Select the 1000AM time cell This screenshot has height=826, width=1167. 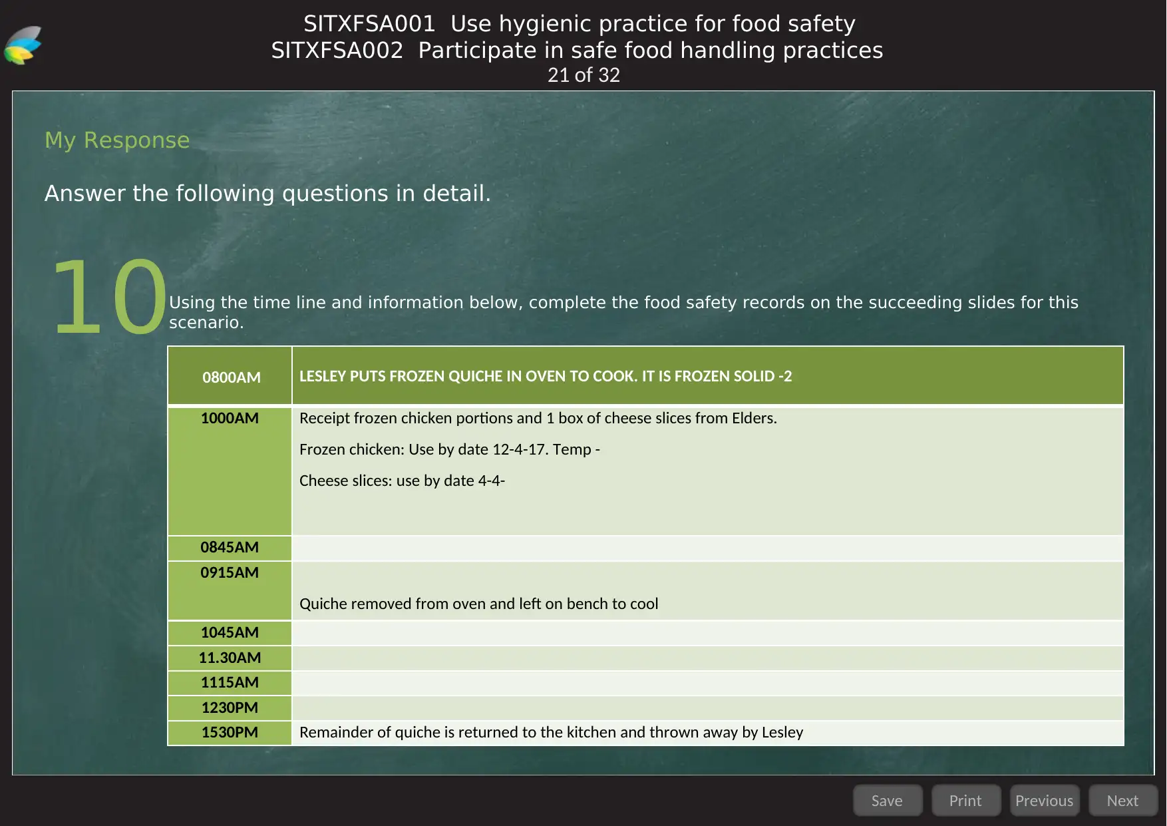tap(230, 471)
